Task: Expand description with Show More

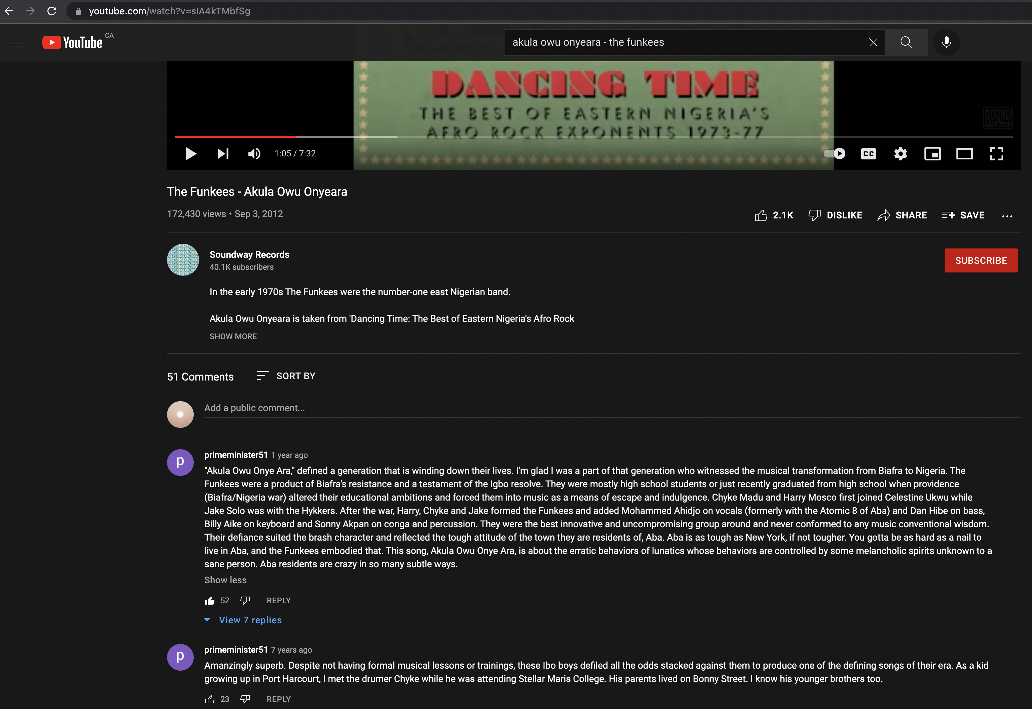Action: click(233, 336)
